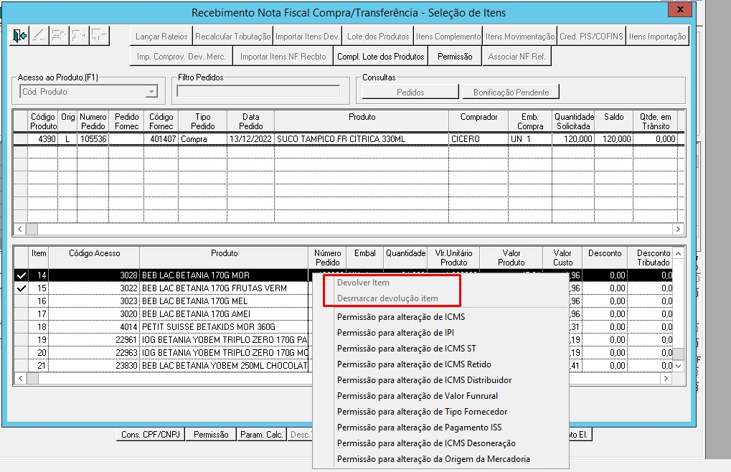Click the top Permissão button
This screenshot has width=731, height=472.
(x=455, y=57)
